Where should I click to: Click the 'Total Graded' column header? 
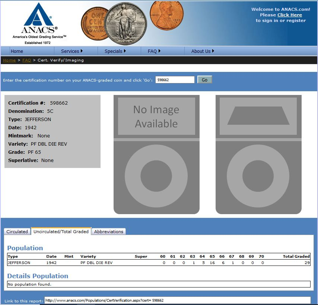pos(296,256)
